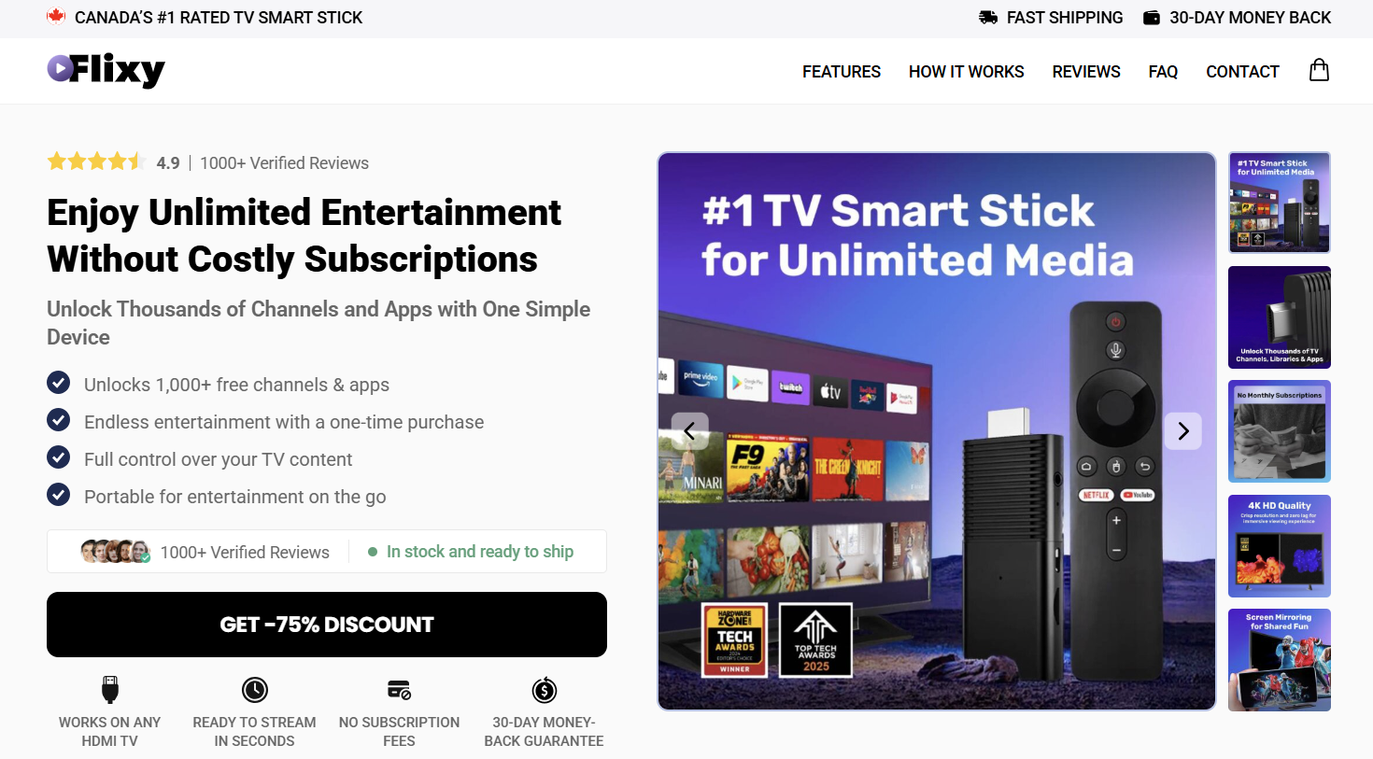Click the no subscription fees card icon
This screenshot has width=1373, height=759.
(399, 690)
